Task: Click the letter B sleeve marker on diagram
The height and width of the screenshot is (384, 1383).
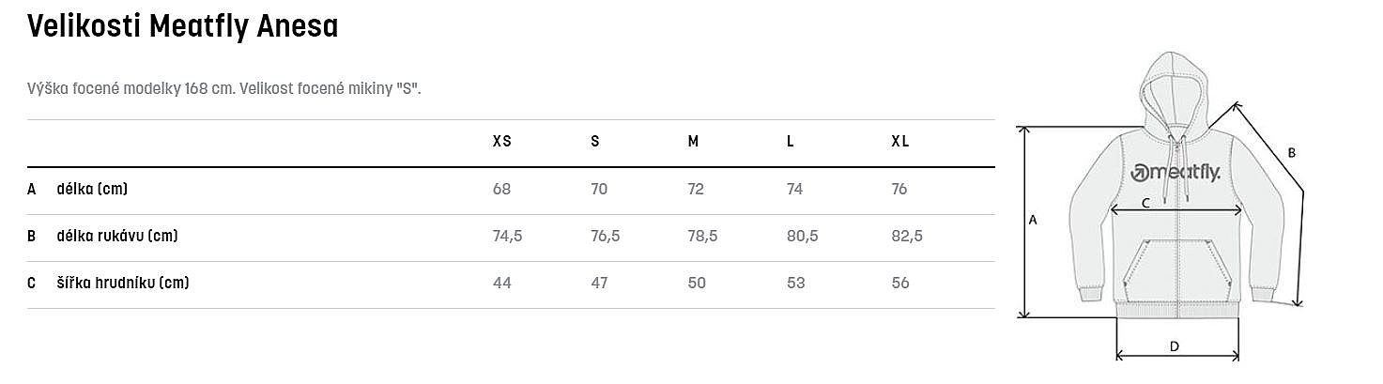Action: tap(1291, 152)
